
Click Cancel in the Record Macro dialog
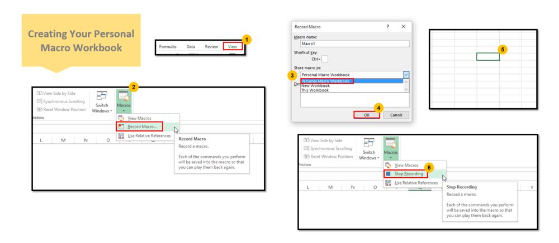click(x=396, y=115)
